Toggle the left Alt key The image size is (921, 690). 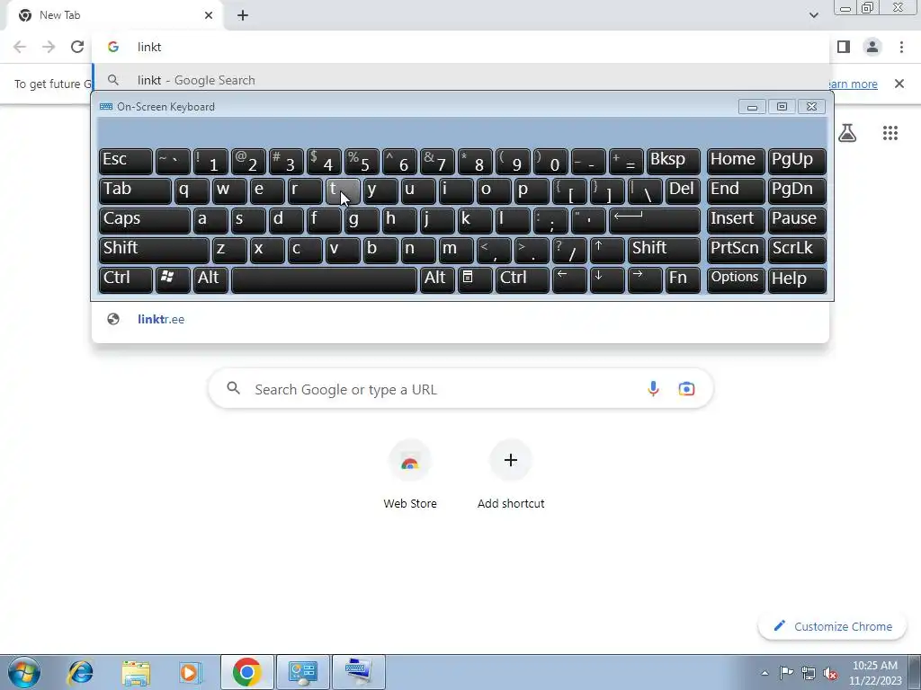(x=210, y=279)
